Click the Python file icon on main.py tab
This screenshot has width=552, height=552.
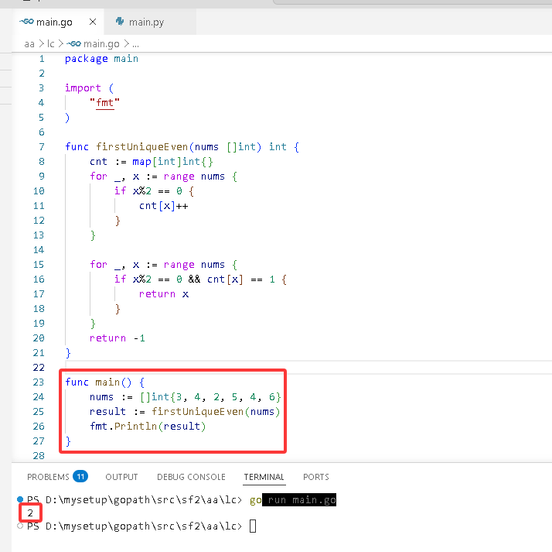[120, 22]
